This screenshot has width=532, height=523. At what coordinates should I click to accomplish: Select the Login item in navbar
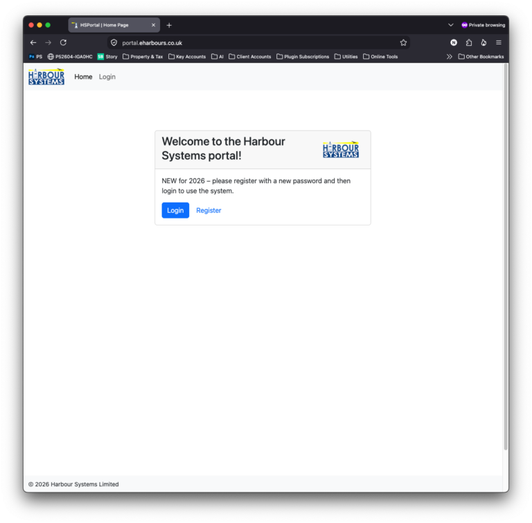[x=107, y=77]
